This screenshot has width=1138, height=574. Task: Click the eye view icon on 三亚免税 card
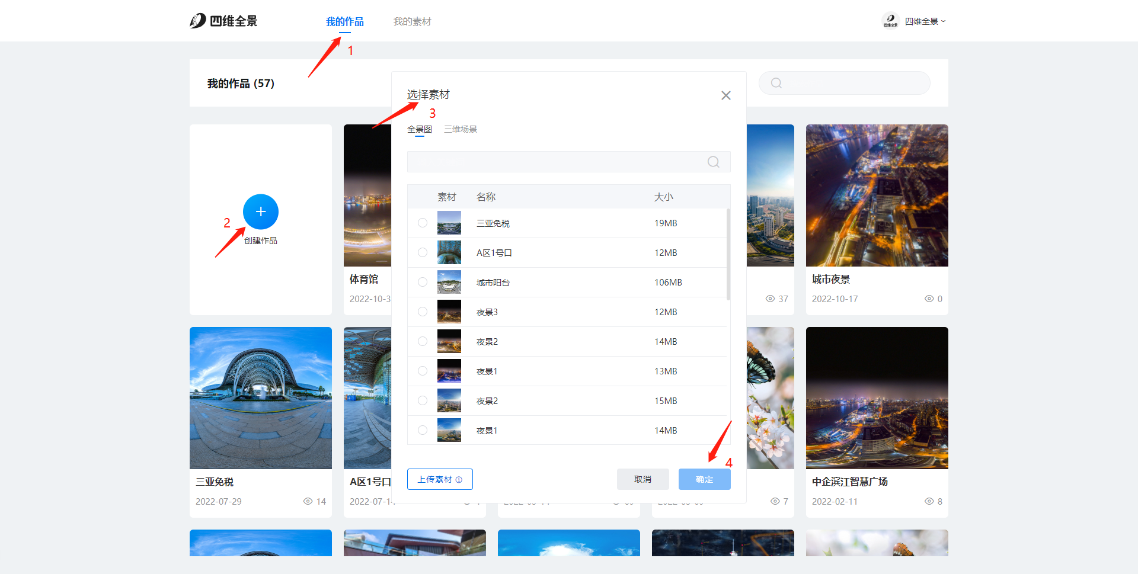[308, 502]
